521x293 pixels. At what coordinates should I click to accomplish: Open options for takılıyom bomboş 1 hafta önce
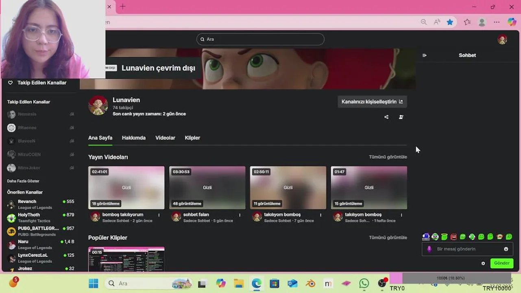click(401, 215)
